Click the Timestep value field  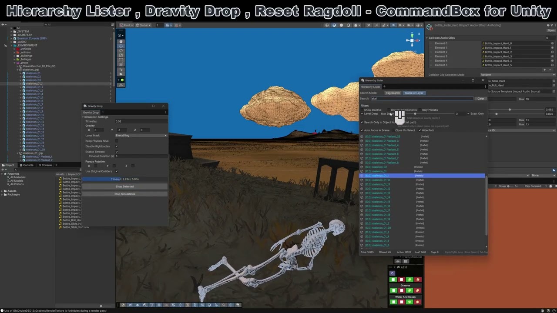tap(141, 121)
